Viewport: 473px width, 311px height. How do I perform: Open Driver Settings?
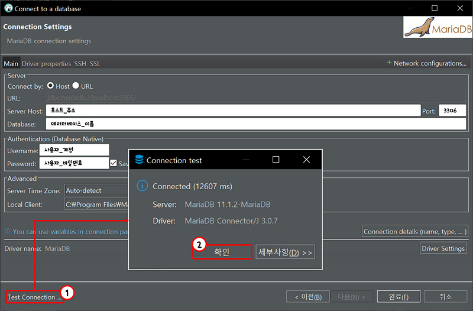click(x=443, y=248)
